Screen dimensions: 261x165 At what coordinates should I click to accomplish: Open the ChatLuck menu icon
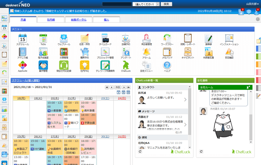pyautogui.click(x=126, y=65)
